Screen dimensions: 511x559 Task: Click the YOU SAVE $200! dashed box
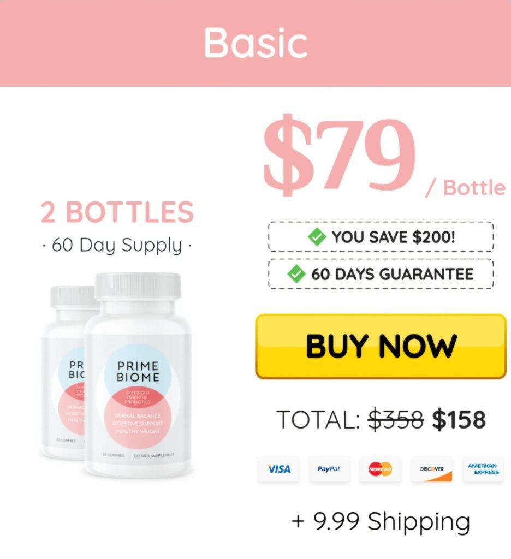[381, 237]
